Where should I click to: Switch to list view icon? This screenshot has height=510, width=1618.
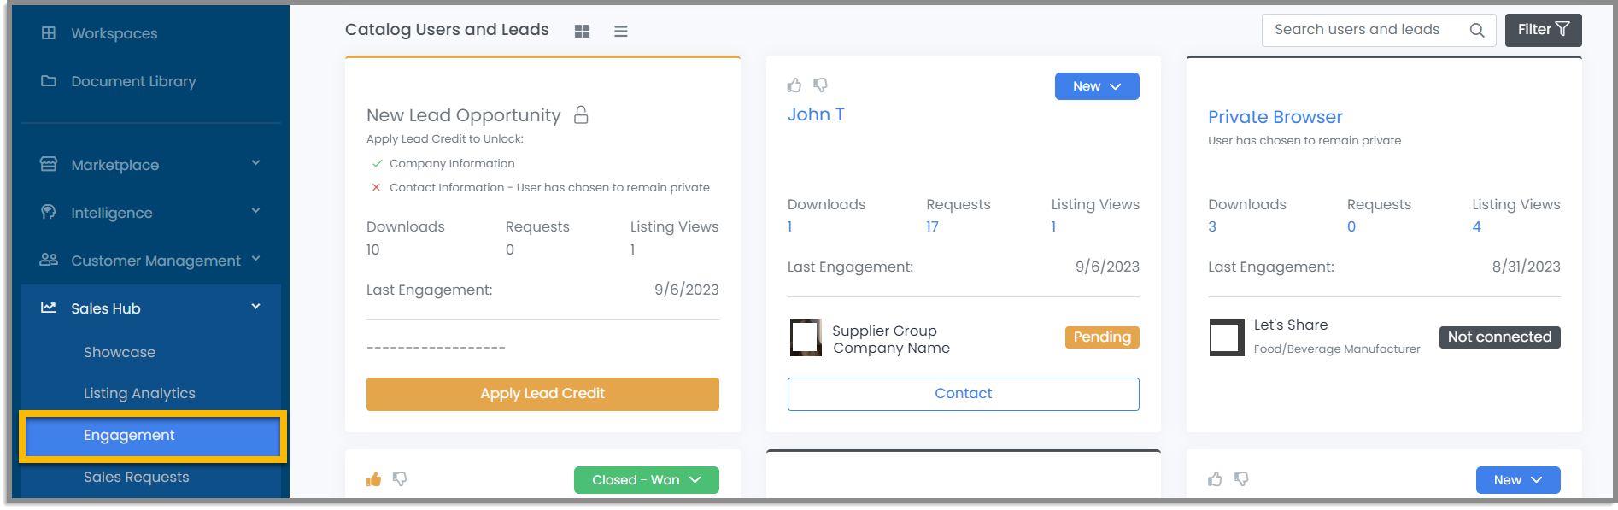coord(621,31)
